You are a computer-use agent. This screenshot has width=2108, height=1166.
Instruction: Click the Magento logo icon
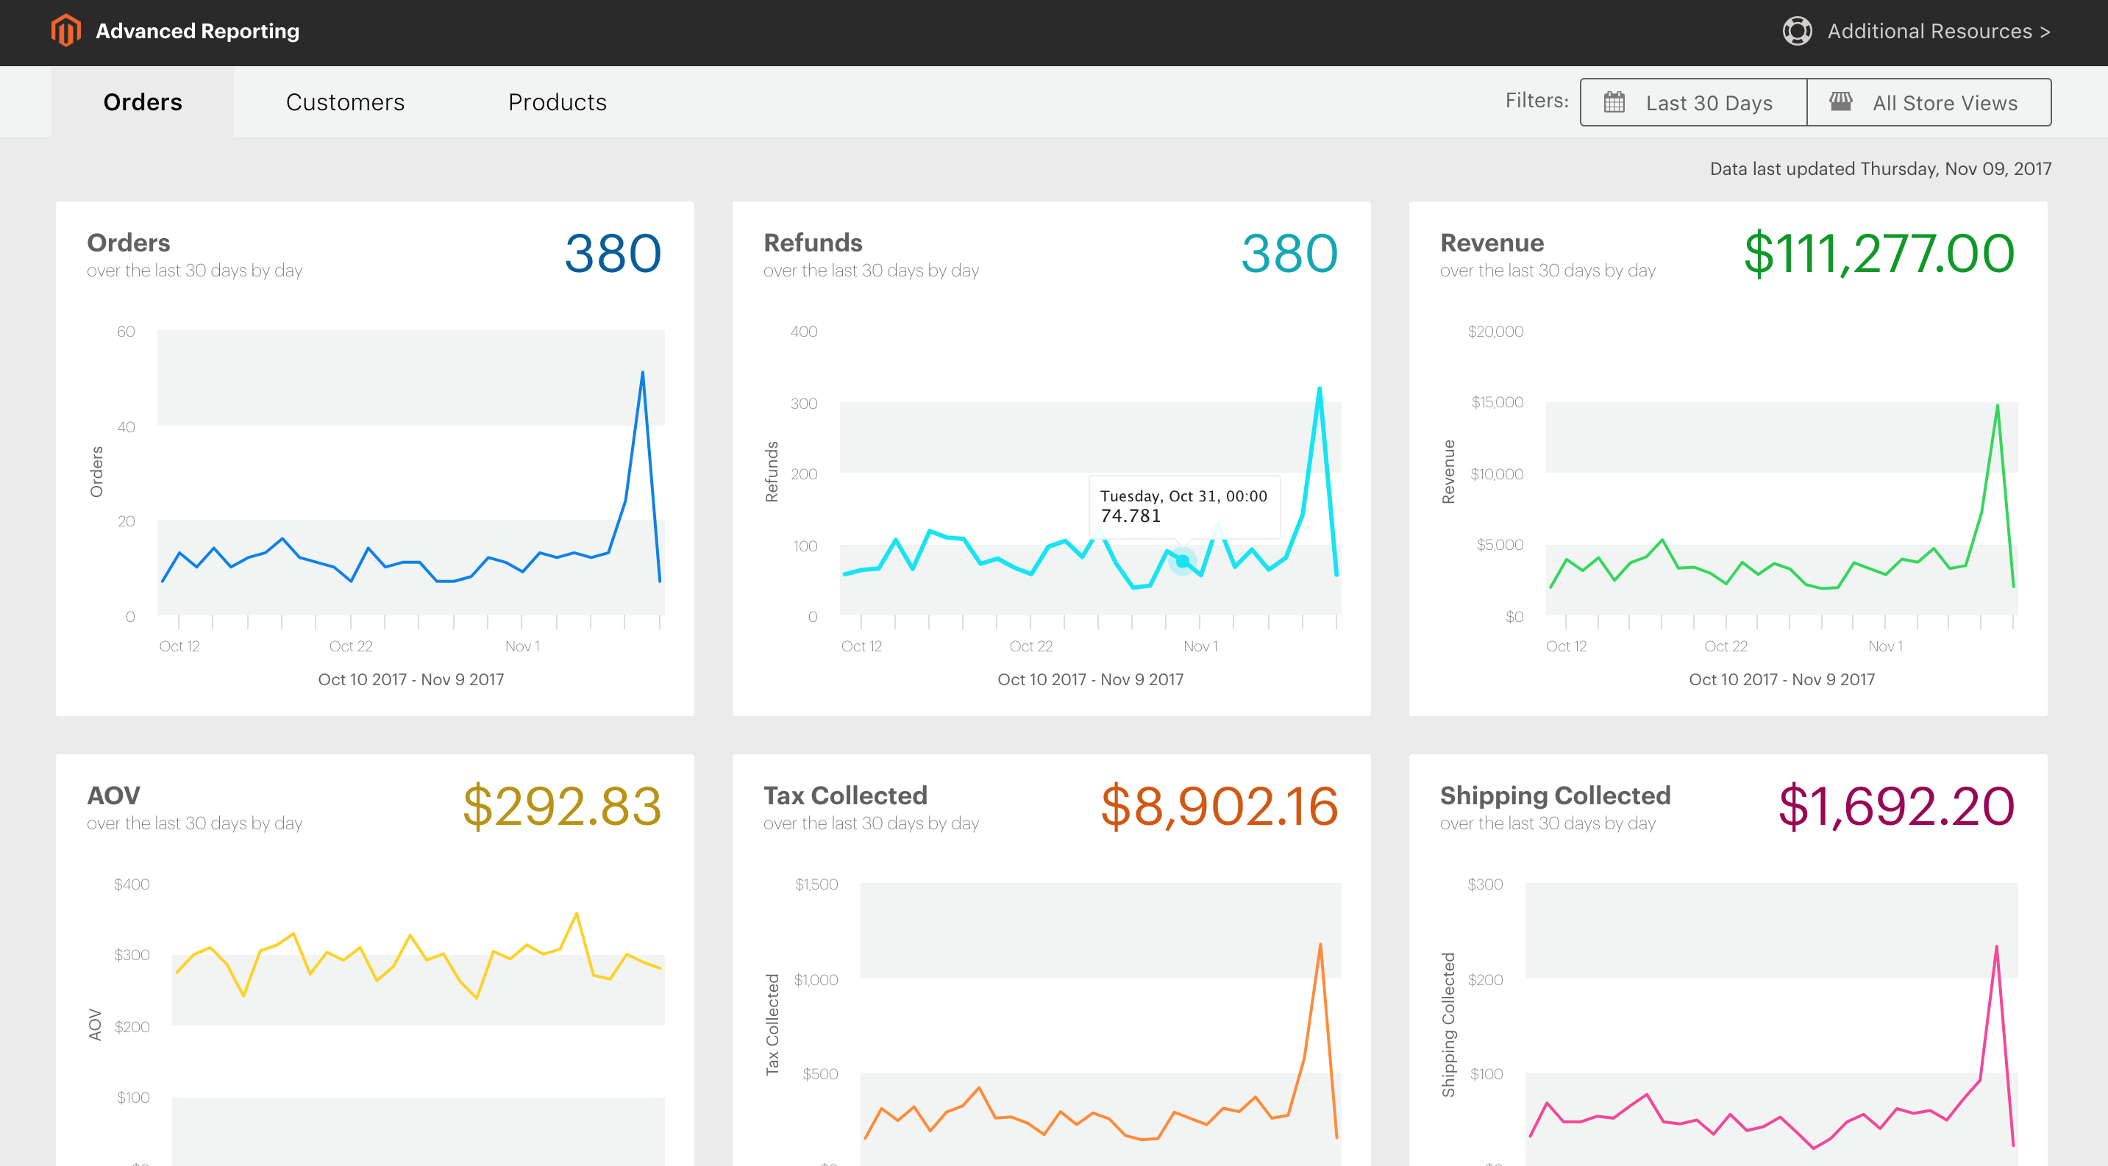coord(65,31)
